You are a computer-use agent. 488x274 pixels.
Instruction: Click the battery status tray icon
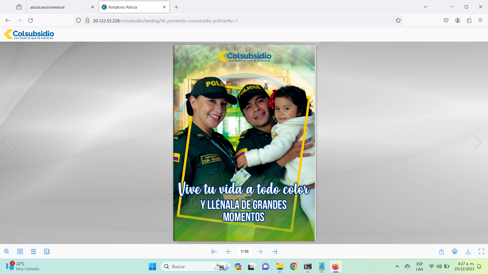tap(447, 266)
